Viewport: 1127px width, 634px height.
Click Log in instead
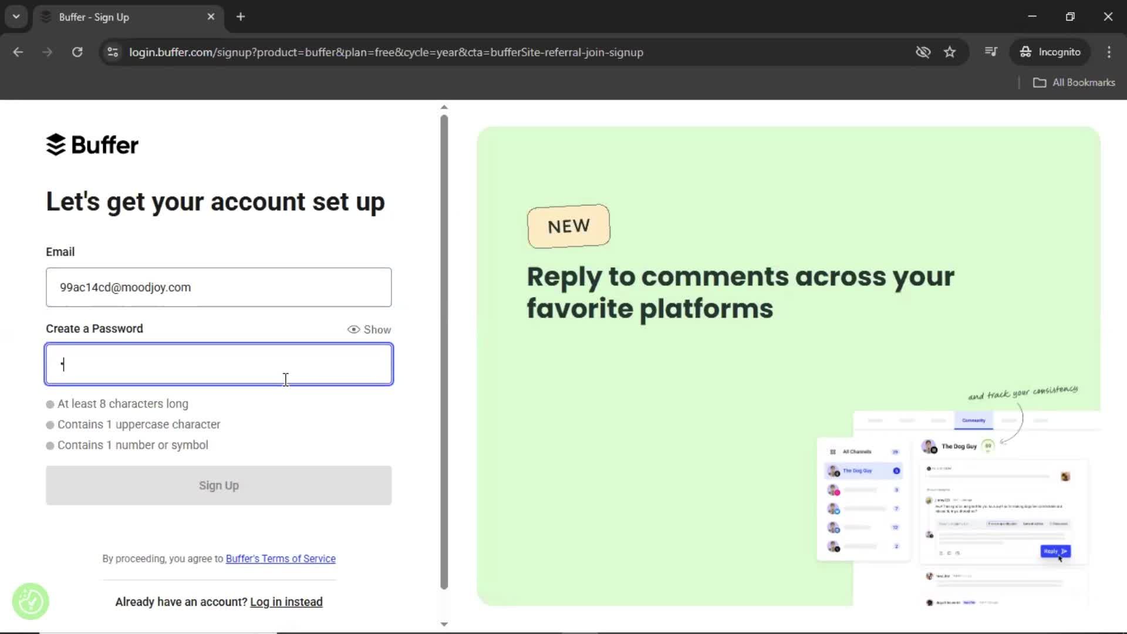286,602
